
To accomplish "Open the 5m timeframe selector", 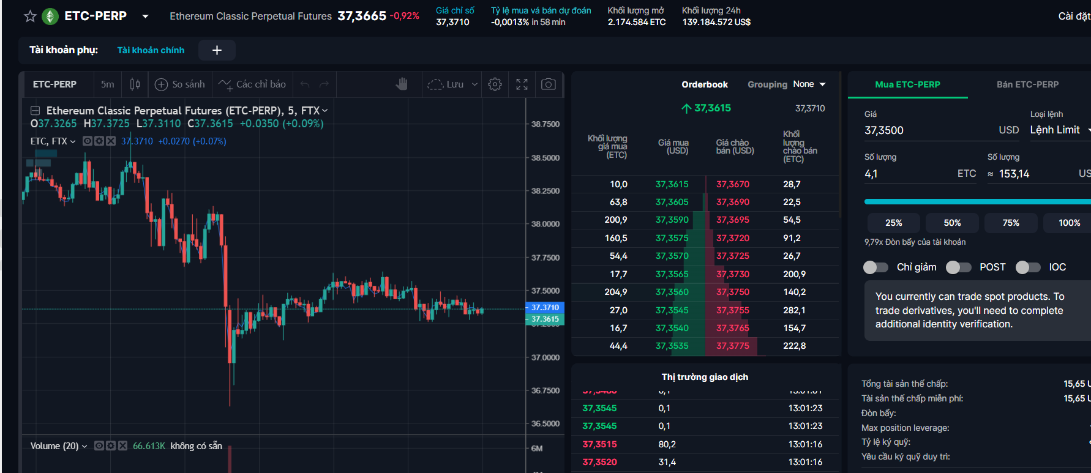I will coord(108,84).
